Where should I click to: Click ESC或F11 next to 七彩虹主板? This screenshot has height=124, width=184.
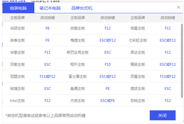[x=168, y=40]
